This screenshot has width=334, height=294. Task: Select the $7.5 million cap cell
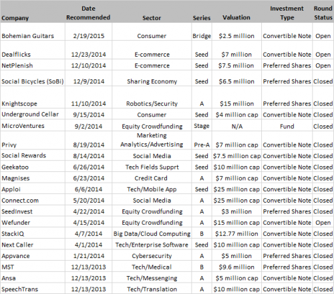coord(236,156)
